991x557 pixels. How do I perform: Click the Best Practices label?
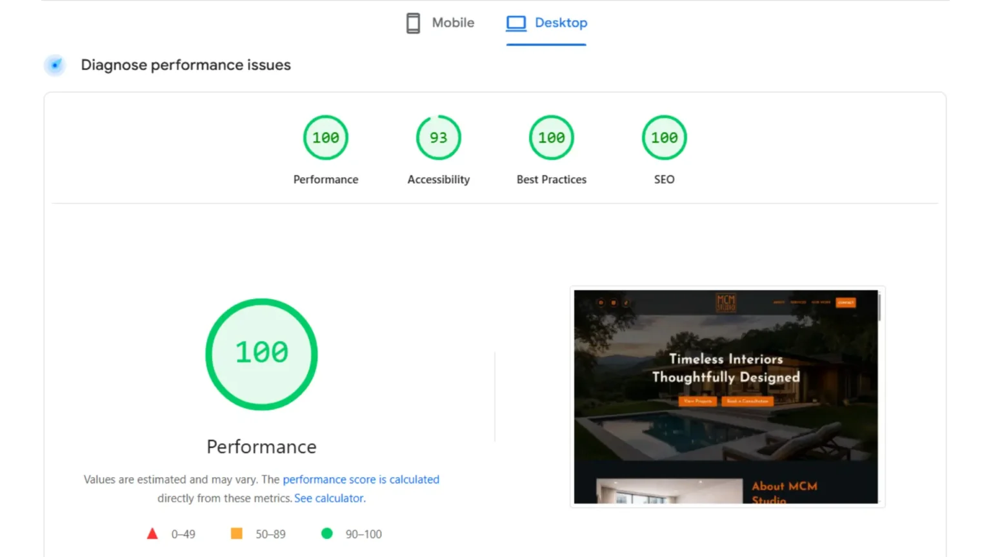tap(552, 180)
